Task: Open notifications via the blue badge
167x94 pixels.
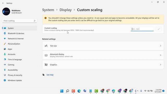Action: pos(163,91)
